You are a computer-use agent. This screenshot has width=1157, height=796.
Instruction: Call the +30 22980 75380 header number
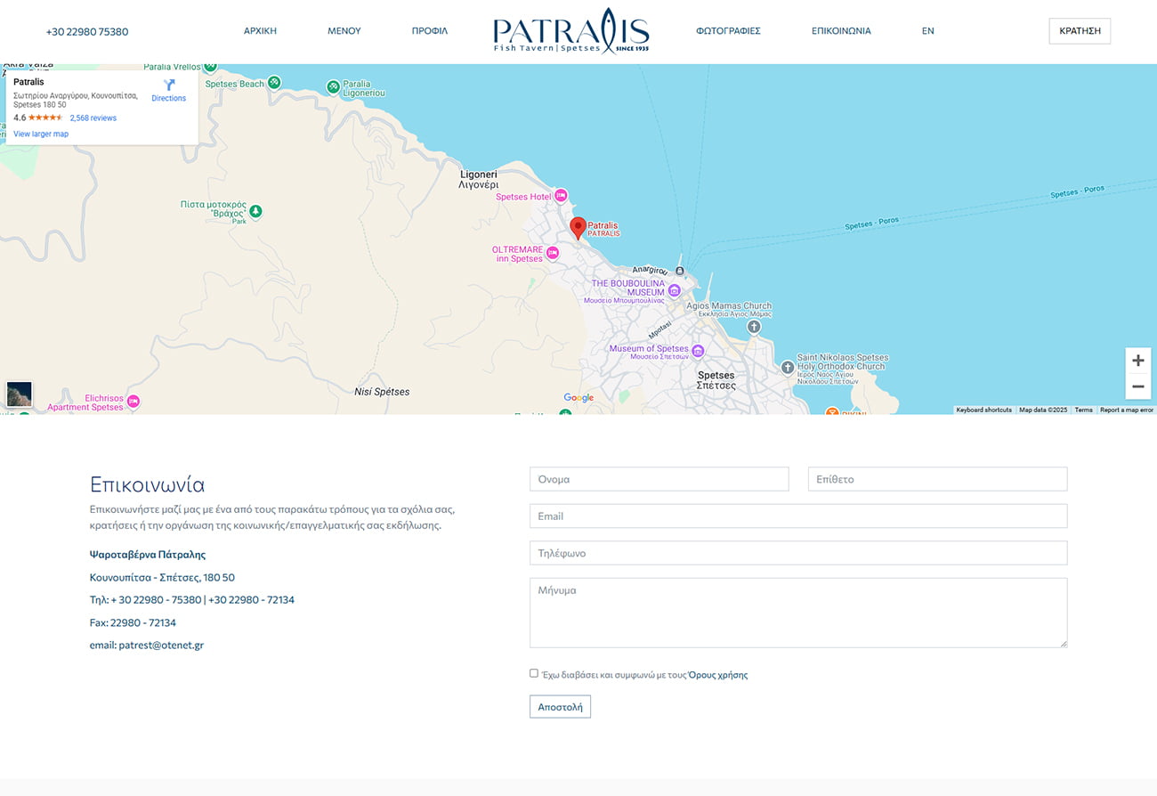click(x=87, y=32)
